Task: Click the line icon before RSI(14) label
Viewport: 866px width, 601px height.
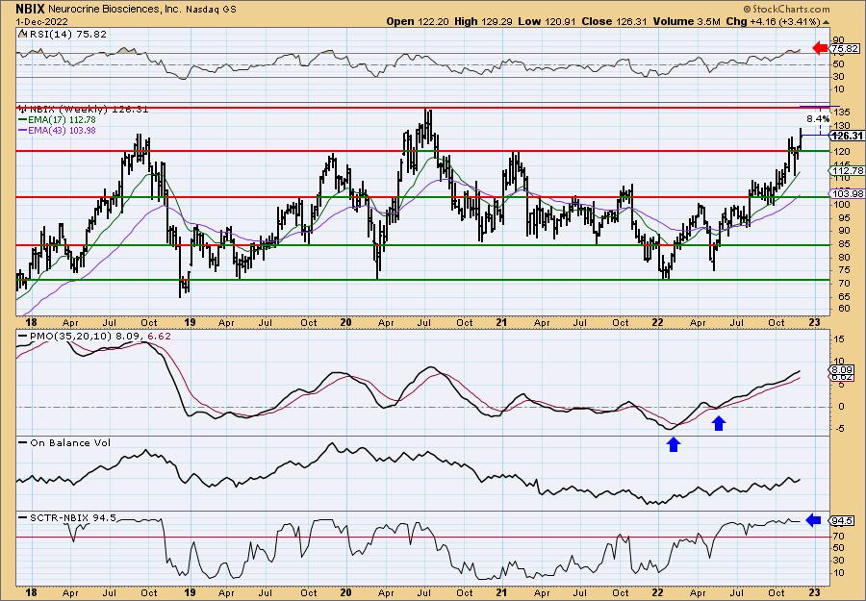Action: coord(22,34)
